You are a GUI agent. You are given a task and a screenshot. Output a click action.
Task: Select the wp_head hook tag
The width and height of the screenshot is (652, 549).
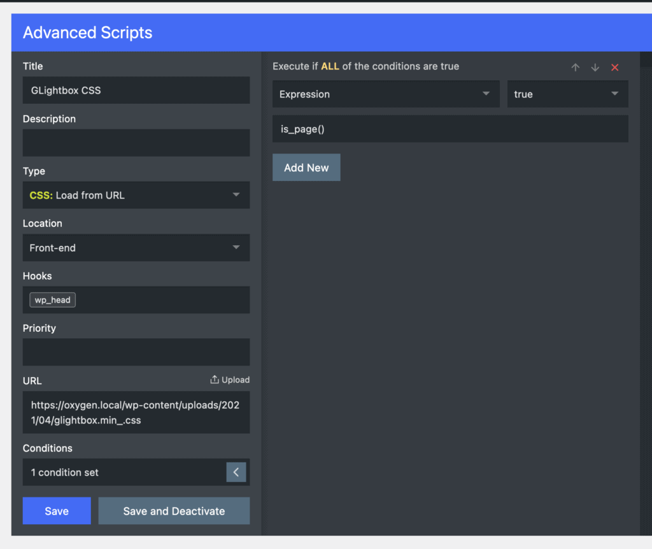point(53,300)
